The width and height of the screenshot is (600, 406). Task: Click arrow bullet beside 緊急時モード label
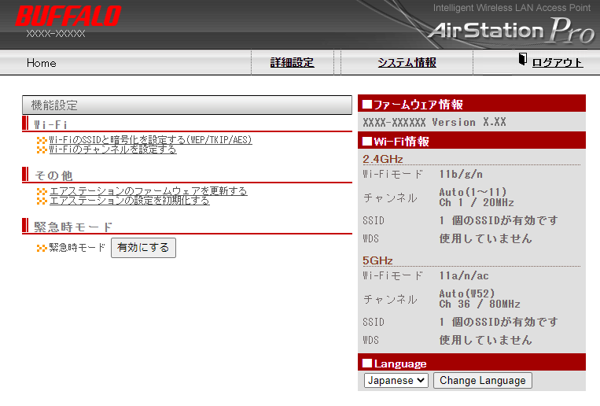point(42,248)
